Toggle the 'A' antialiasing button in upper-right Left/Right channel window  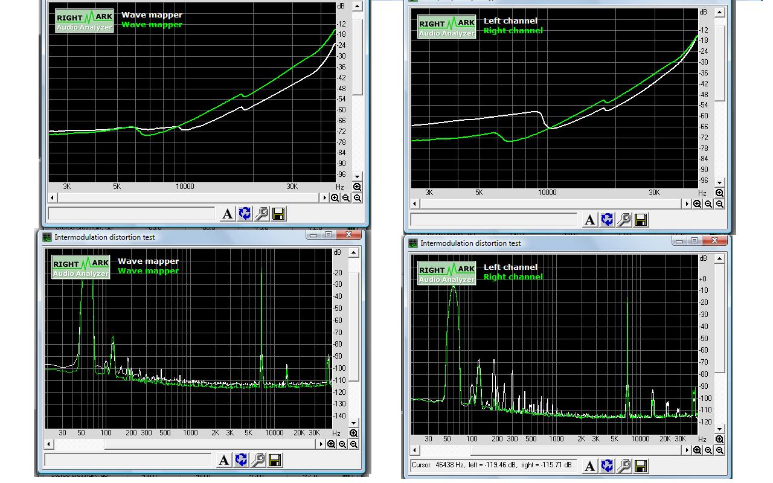pyautogui.click(x=590, y=220)
